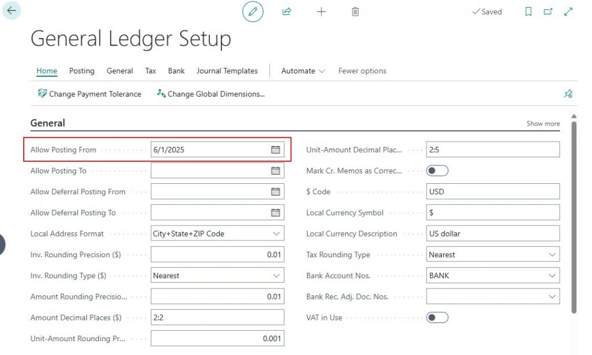This screenshot has height=355, width=592.
Task: Click the share icon
Action: [x=287, y=12]
